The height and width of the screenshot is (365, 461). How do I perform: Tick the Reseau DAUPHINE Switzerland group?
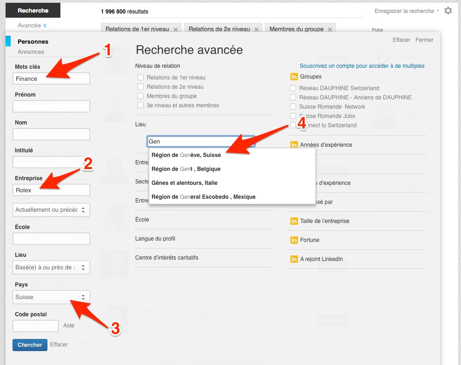[293, 88]
